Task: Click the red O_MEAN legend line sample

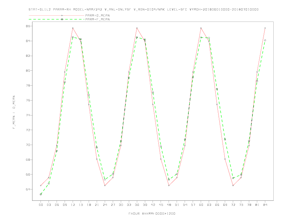Action: coord(57,15)
